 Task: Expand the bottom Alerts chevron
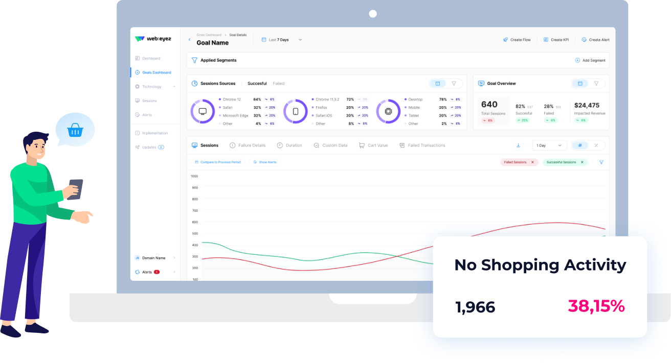174,272
